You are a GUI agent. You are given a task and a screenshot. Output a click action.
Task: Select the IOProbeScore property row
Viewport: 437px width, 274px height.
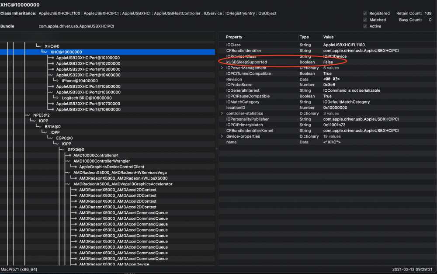[327, 85]
